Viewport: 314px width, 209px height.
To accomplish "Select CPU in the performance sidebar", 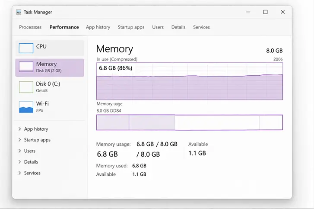I will point(50,48).
